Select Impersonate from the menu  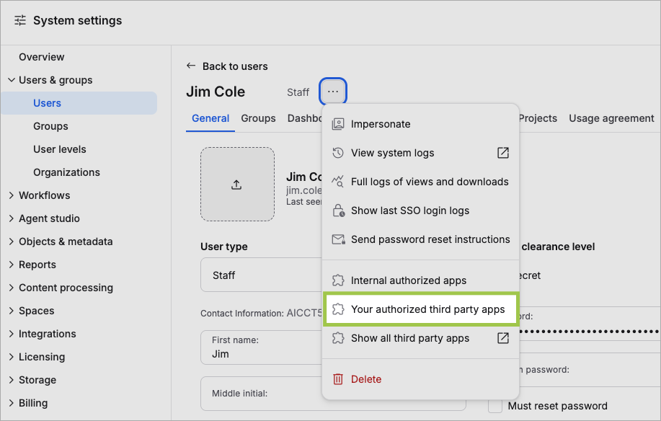421,124
